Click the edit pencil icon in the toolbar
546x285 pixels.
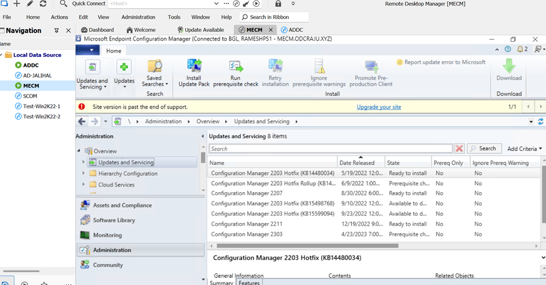coord(30,3)
